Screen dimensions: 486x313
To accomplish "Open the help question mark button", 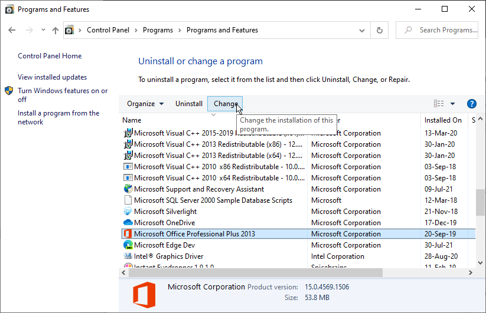I will 471,104.
